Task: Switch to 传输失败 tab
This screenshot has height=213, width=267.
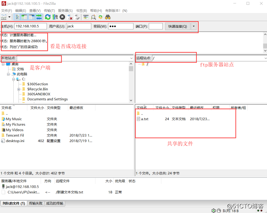Action: point(36,203)
